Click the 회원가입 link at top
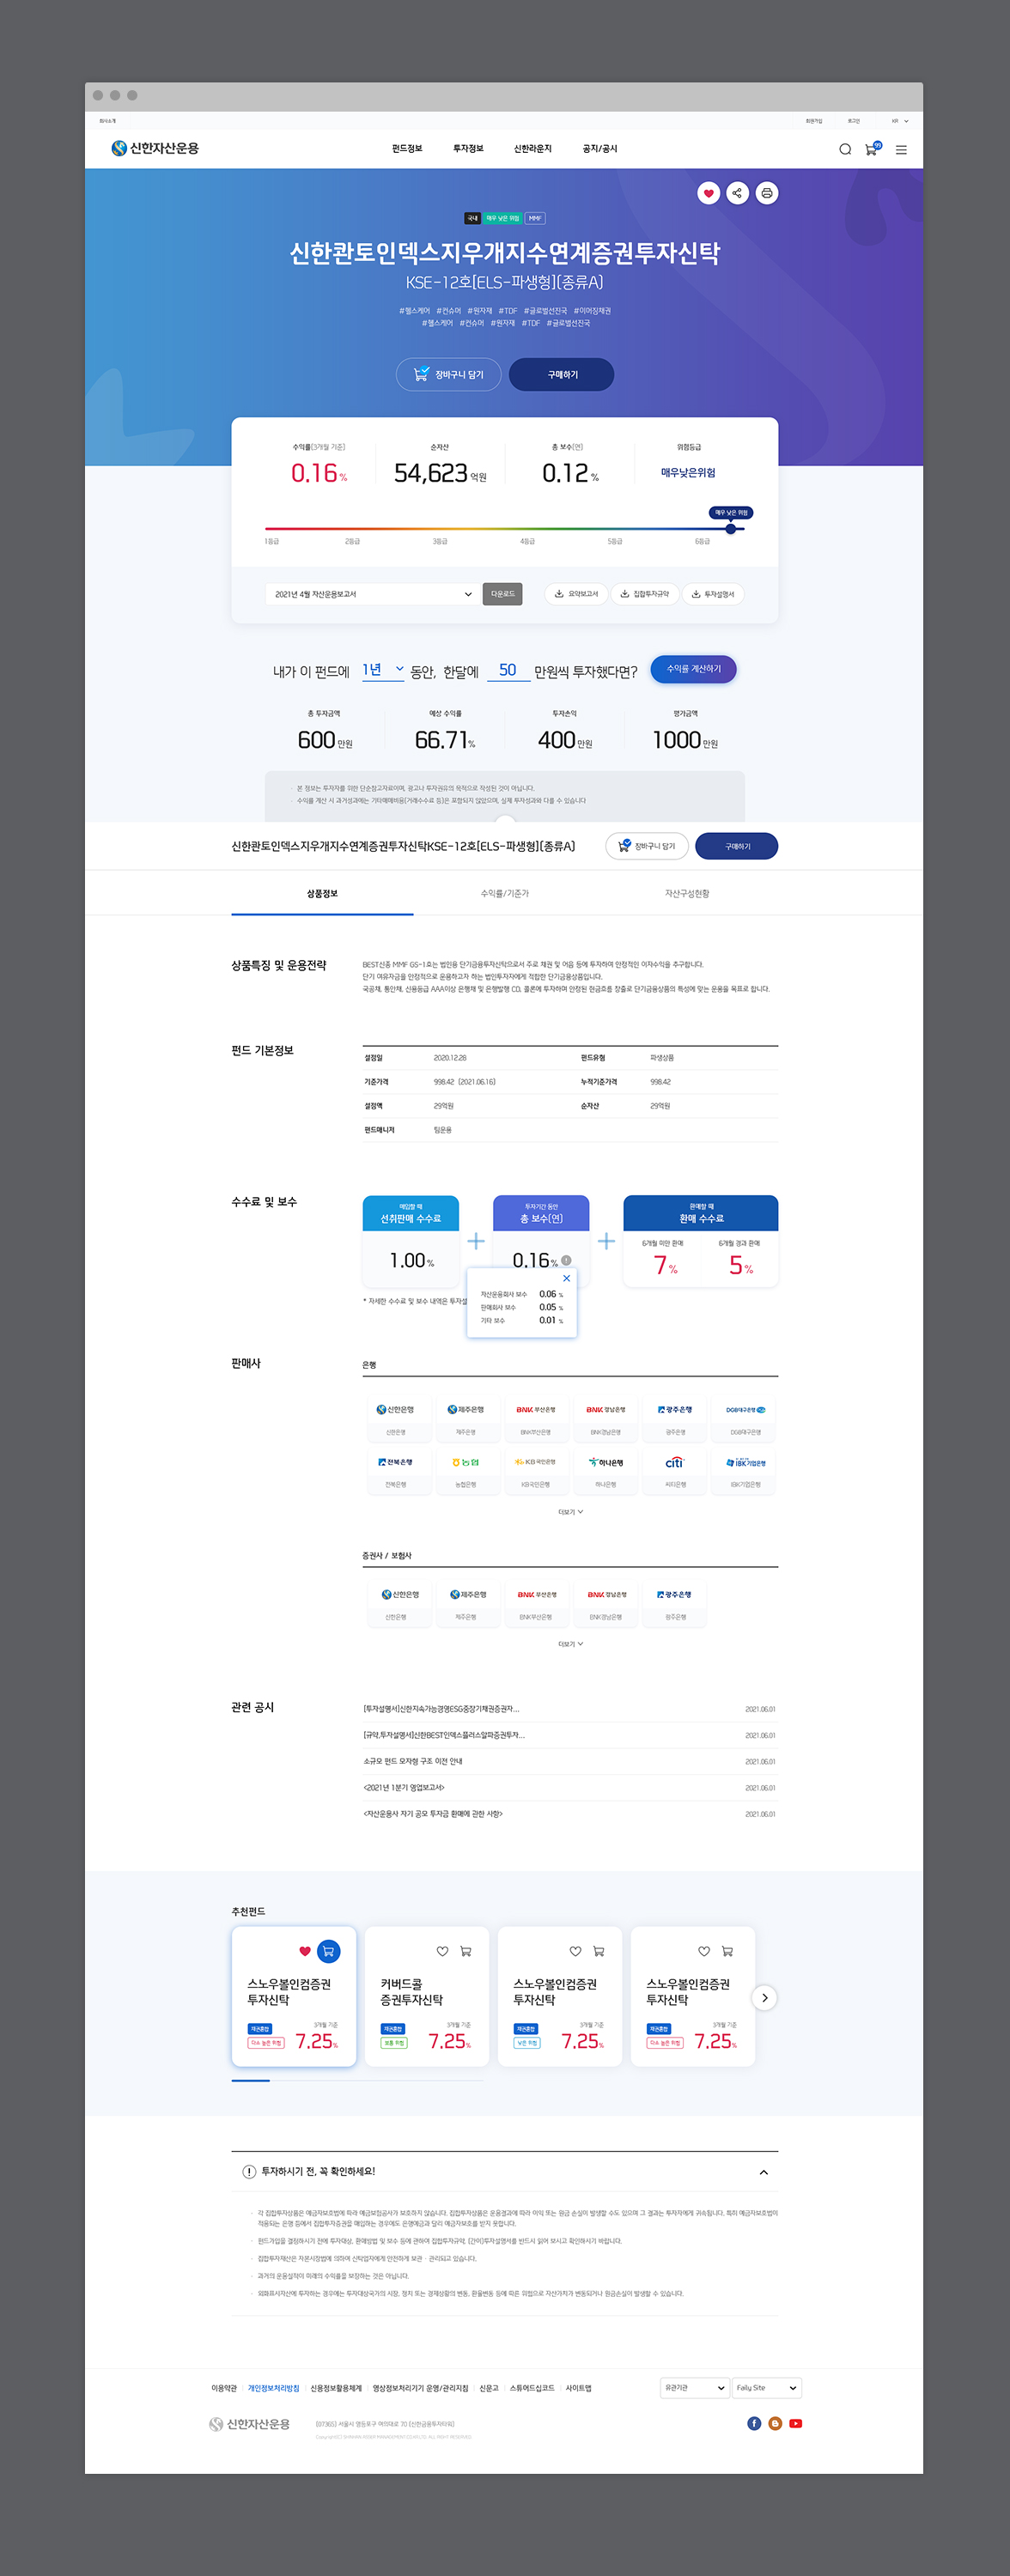 click(x=814, y=121)
